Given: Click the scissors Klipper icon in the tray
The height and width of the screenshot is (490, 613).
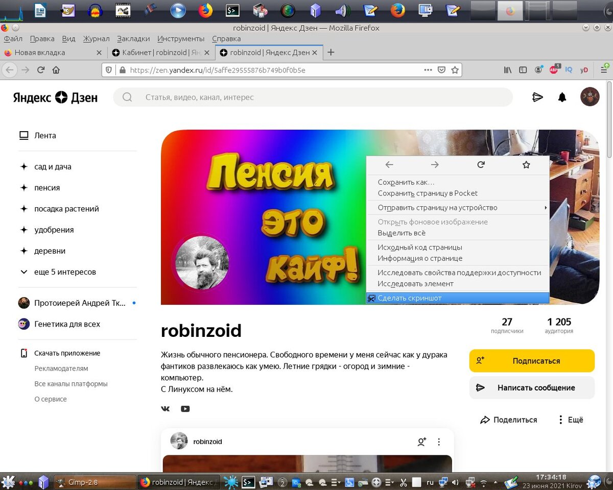Looking at the screenshot, I should (403, 481).
